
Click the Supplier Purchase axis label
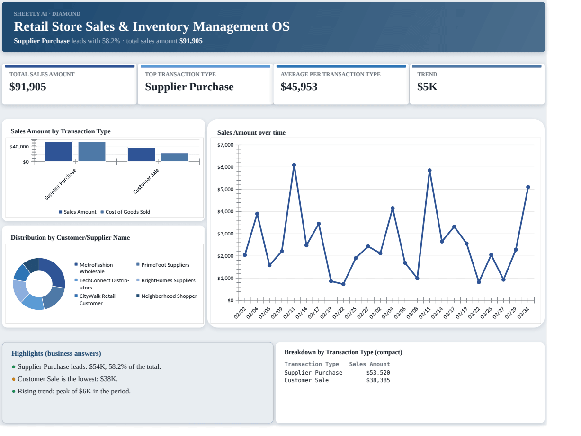click(x=61, y=183)
